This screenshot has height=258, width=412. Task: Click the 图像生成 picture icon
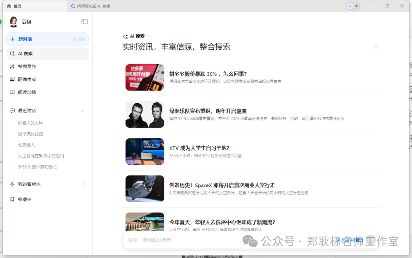(x=12, y=79)
